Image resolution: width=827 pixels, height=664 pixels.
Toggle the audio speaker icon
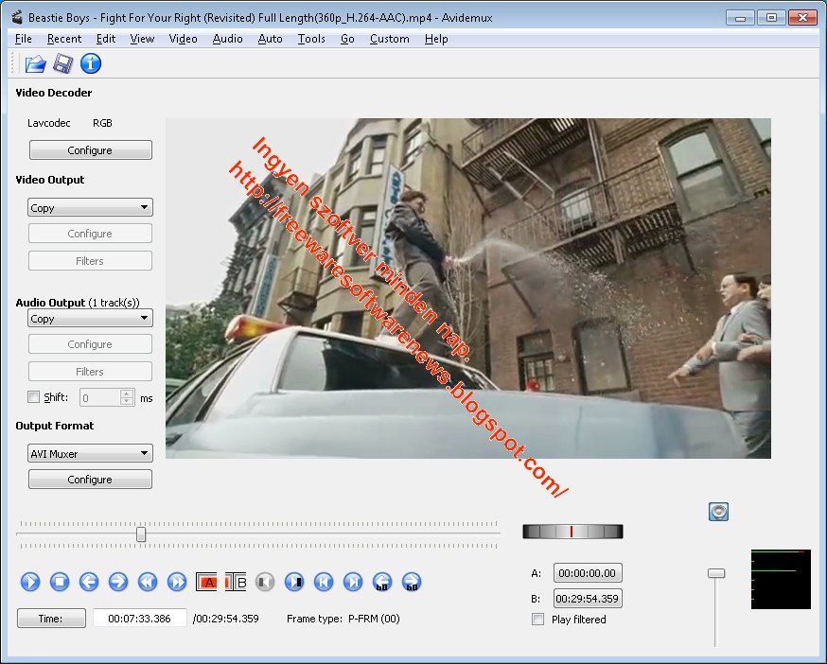(718, 512)
